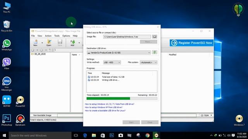
Task: Click the back navigation icon in PowerISO
Action: tap(33, 50)
